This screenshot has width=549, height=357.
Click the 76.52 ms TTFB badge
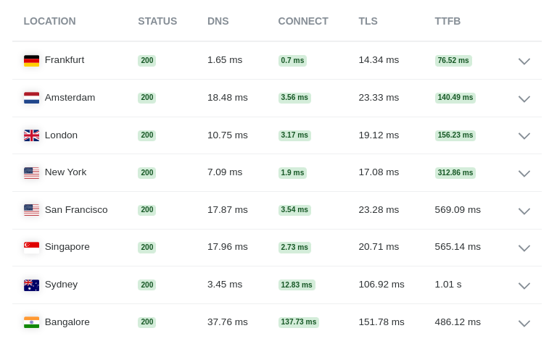453,61
